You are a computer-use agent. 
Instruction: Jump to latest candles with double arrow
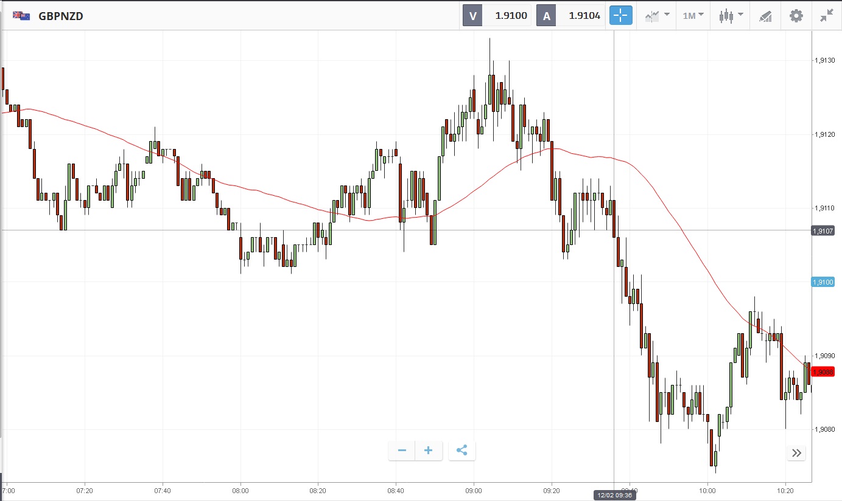coord(796,452)
